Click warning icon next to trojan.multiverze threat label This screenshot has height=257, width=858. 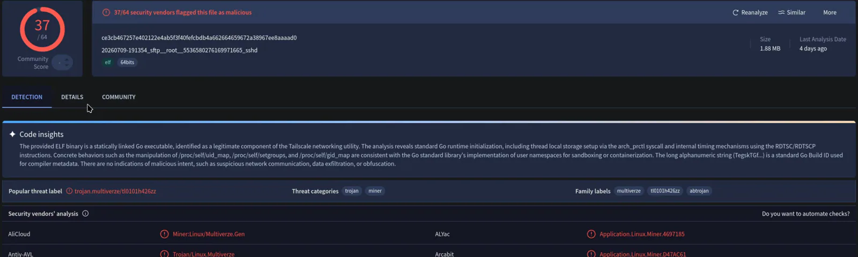(69, 191)
